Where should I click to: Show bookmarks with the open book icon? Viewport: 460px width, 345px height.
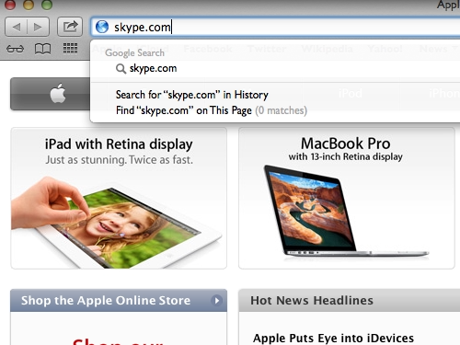pos(42,49)
